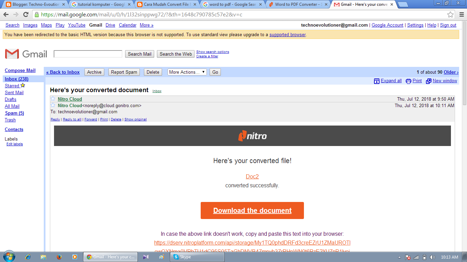
Task: Click the Expand all icon
Action: pos(377,81)
